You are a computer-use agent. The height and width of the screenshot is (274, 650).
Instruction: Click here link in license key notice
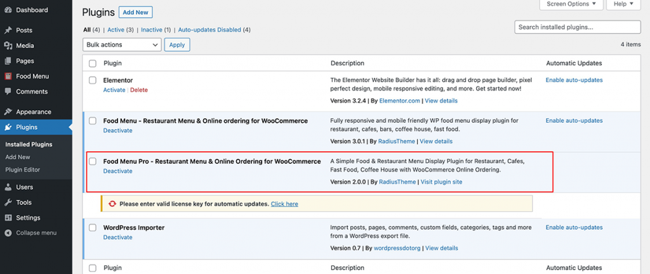pos(284,204)
